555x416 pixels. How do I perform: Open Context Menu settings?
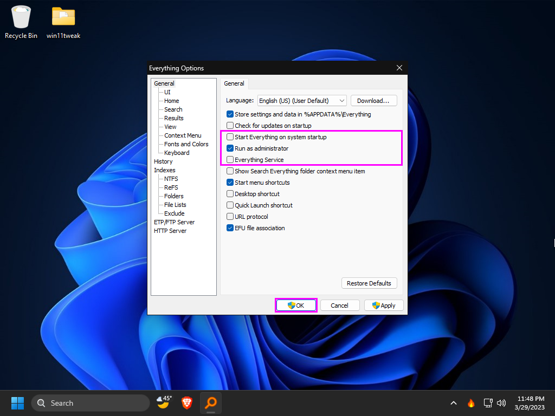coord(183,135)
